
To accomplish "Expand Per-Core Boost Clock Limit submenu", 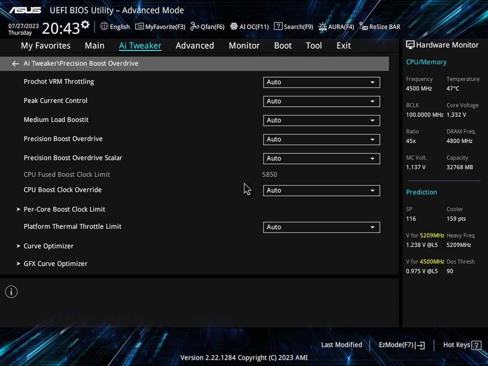I will tap(64, 209).
